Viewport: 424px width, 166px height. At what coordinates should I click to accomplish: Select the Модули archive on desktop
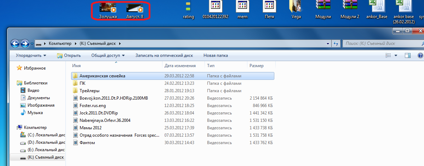(323, 10)
